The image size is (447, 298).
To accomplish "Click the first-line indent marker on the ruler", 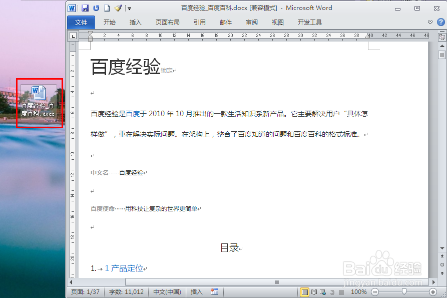I will pyautogui.click(x=90, y=34).
